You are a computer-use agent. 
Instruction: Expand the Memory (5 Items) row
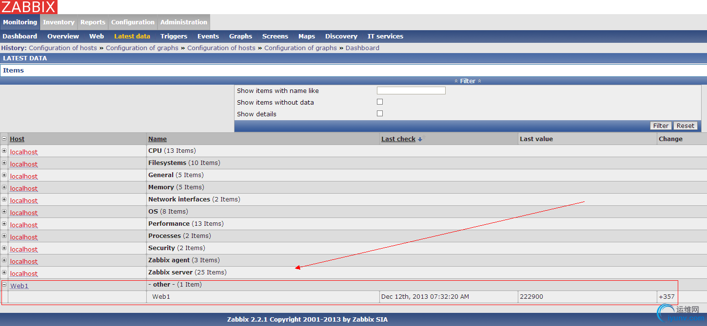pyautogui.click(x=4, y=187)
